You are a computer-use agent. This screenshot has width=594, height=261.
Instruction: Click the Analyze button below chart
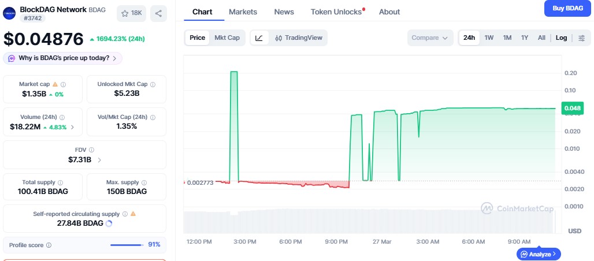pos(539,253)
